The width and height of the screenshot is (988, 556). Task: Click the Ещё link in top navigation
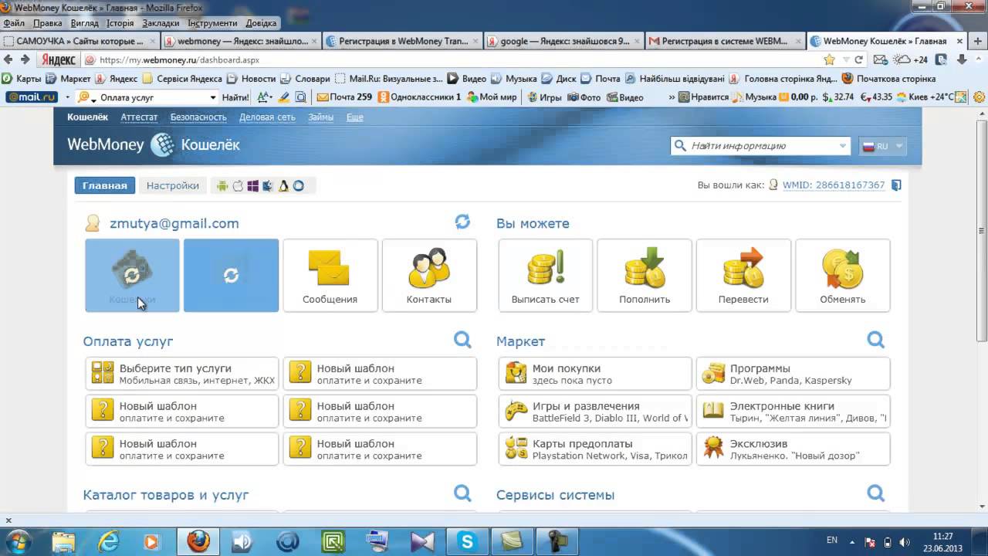click(x=354, y=117)
